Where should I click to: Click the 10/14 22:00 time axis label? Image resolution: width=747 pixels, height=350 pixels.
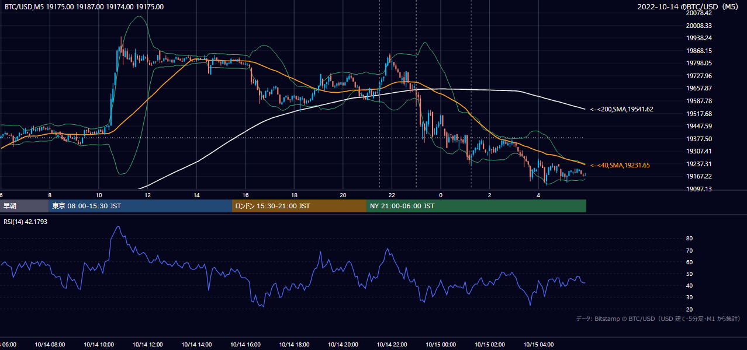(392, 345)
